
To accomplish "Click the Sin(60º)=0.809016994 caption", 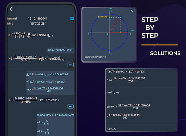I will [x=95, y=57].
